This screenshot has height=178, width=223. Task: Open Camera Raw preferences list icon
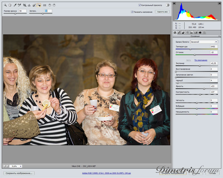click(x=45, y=5)
